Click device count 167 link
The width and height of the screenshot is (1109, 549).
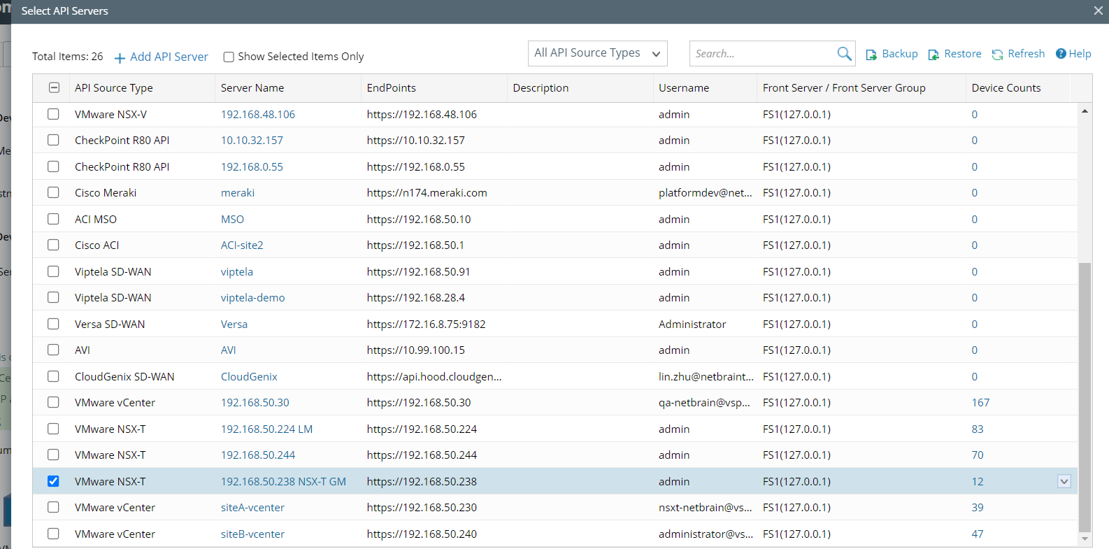980,402
